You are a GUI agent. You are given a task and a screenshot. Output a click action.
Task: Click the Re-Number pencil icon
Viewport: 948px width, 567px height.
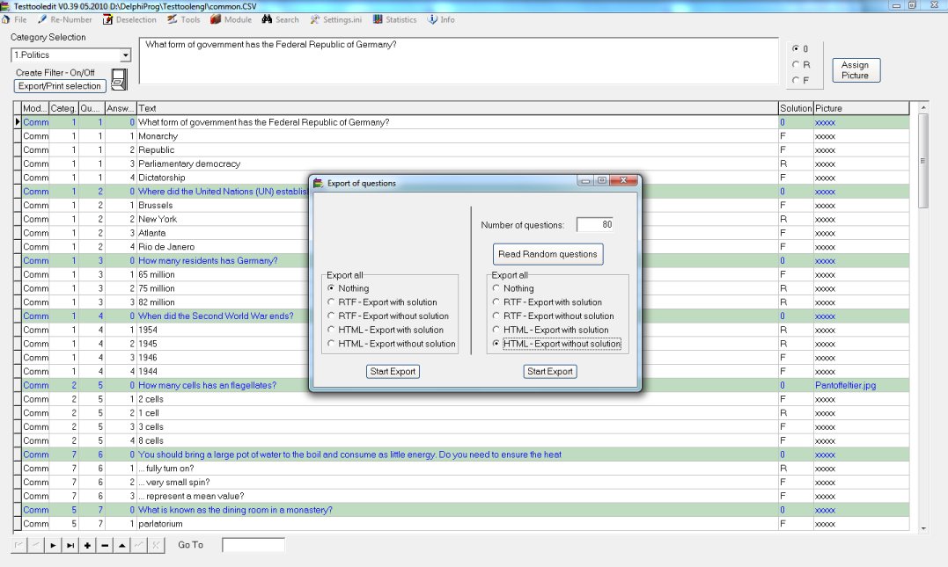tap(42, 19)
